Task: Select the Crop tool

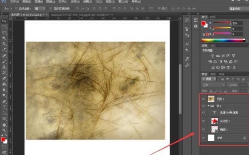Action: click(4, 44)
